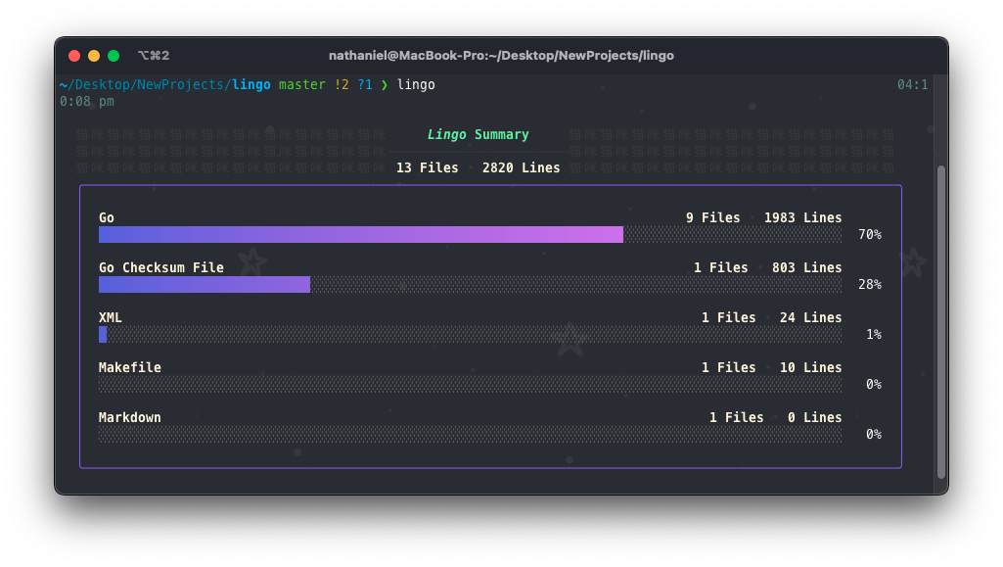Click the '803 Lines' count

tap(806, 267)
